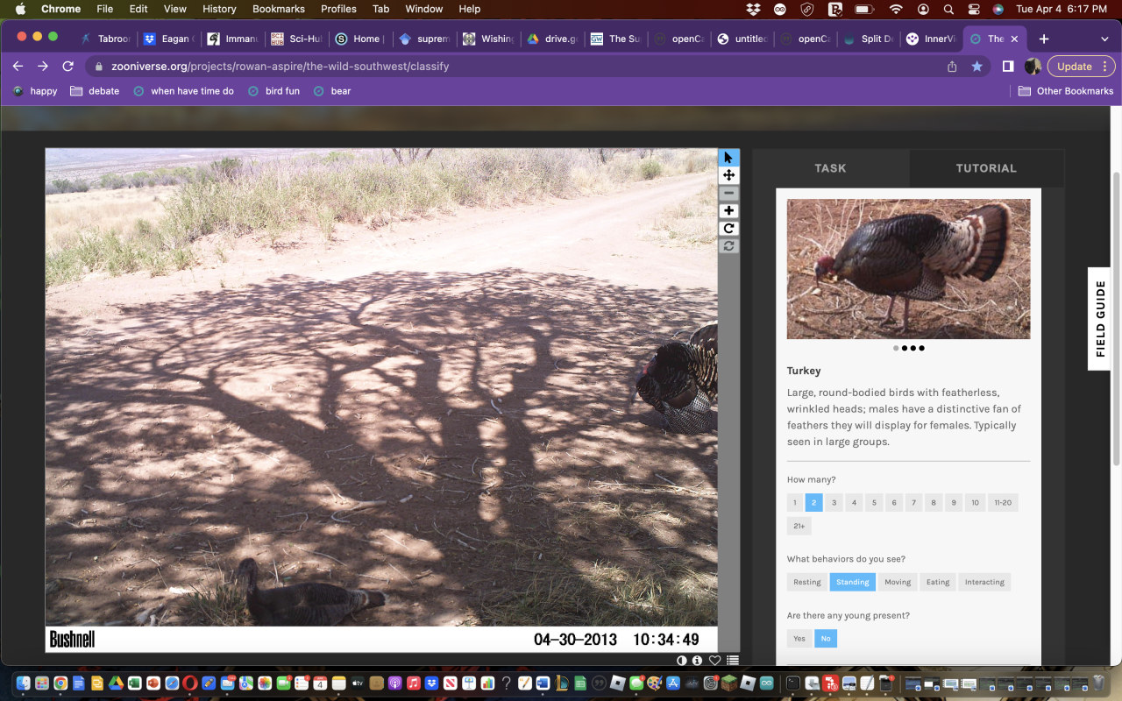Open the 'bear' bookmark
Viewport: 1122px width, 701px height.
[331, 91]
